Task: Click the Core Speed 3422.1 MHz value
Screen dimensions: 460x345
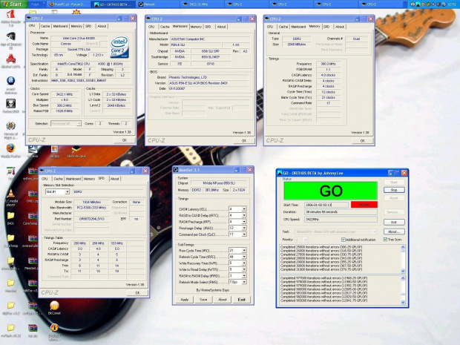Action: tap(65, 94)
